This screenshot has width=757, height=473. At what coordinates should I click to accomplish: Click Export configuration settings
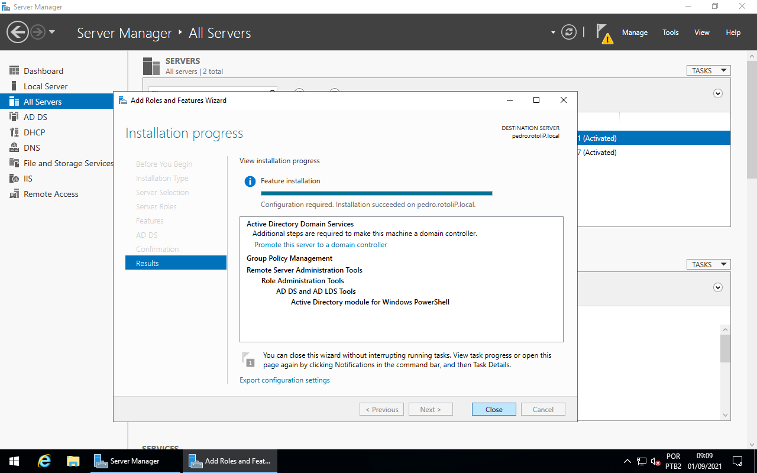click(284, 380)
